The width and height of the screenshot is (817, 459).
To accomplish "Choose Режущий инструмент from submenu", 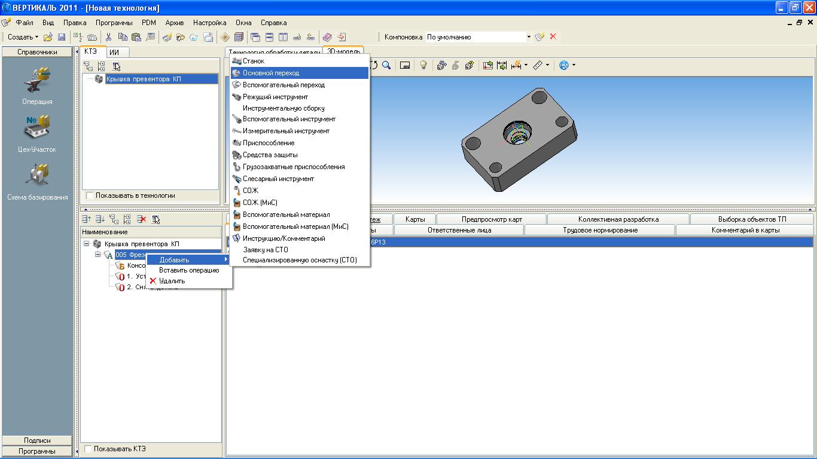I will 300,97.
